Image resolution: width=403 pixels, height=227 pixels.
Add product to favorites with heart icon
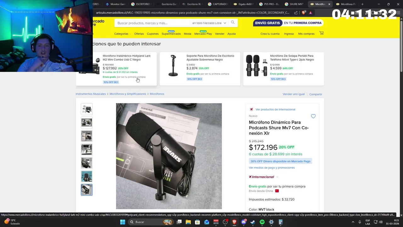[x=313, y=116]
